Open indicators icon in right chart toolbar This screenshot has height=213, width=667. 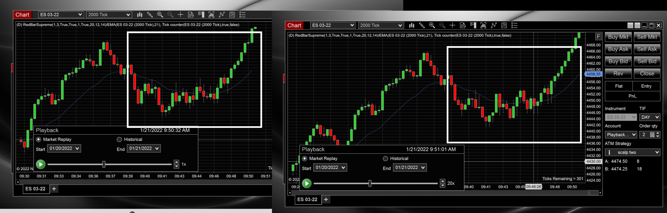pyautogui.click(x=483, y=25)
